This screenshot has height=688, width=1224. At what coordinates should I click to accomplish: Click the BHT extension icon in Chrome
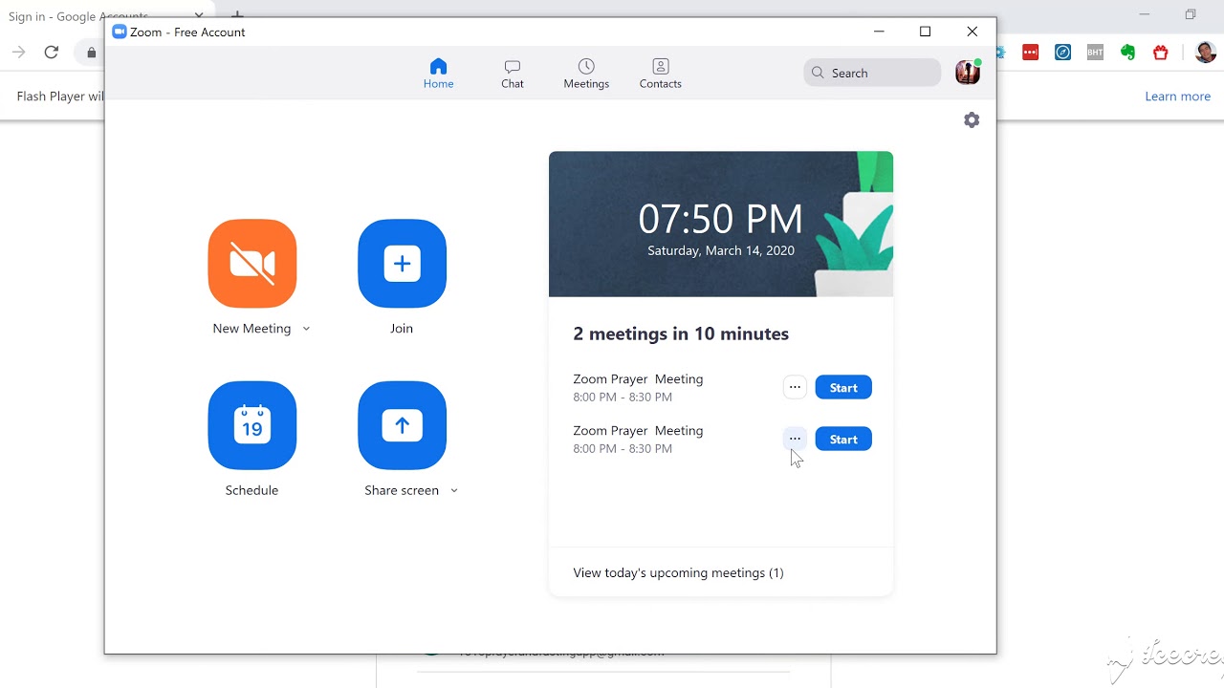pyautogui.click(x=1095, y=53)
